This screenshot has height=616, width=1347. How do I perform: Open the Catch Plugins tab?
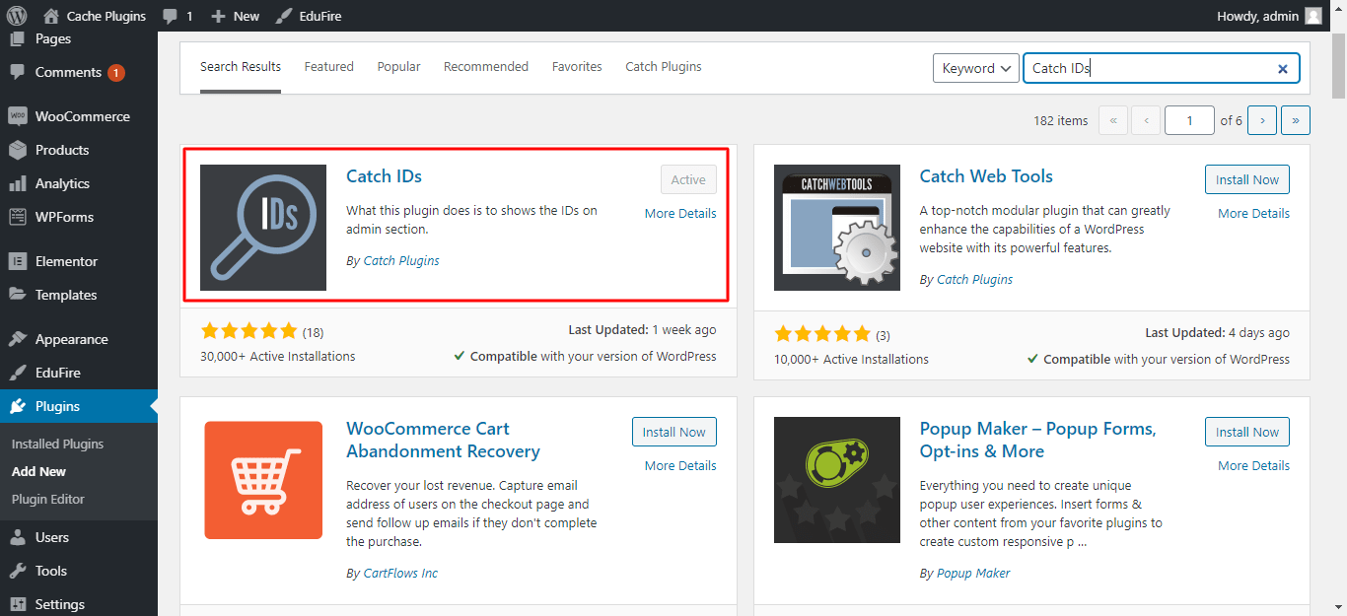(664, 67)
